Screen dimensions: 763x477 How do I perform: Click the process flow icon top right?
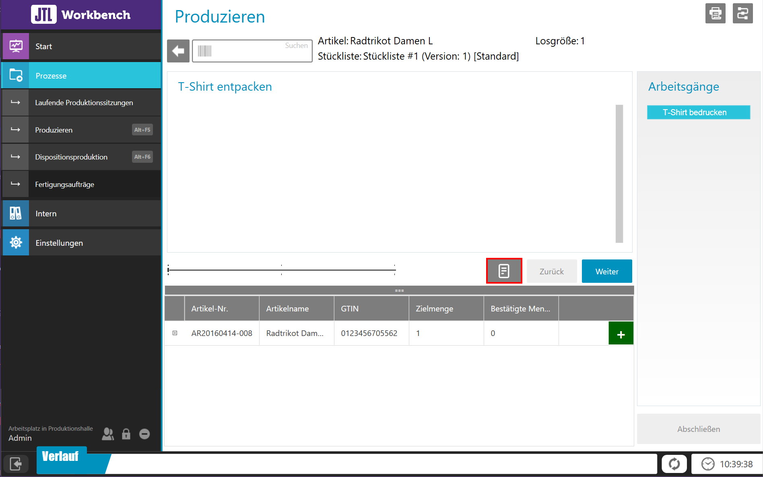(742, 13)
